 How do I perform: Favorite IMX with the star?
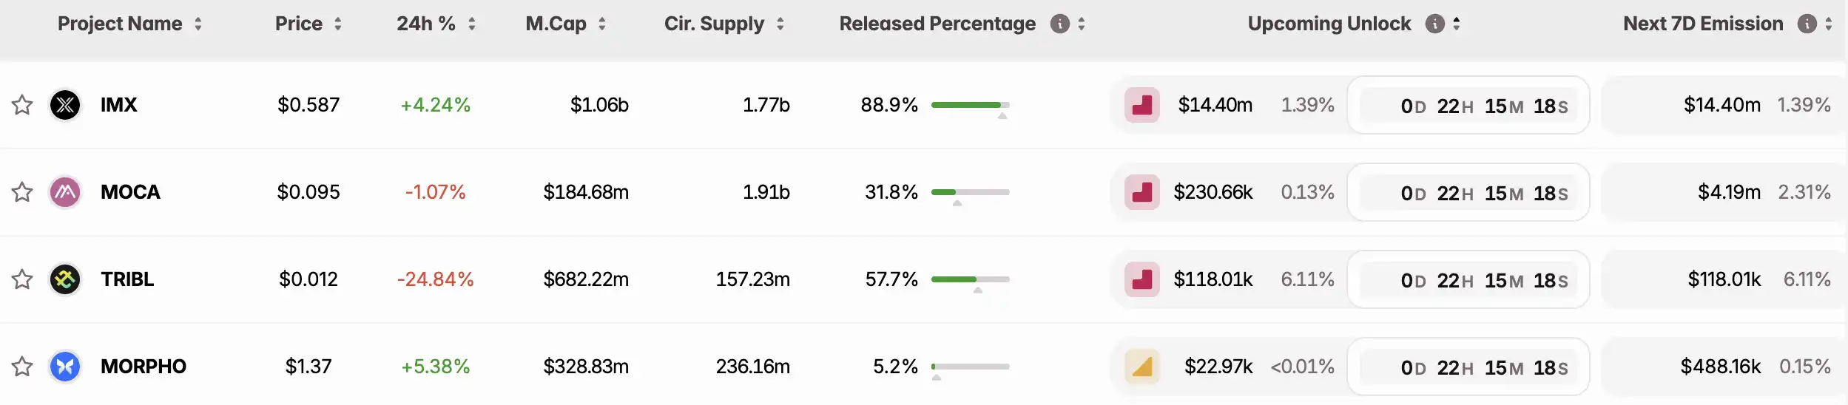pyautogui.click(x=22, y=105)
